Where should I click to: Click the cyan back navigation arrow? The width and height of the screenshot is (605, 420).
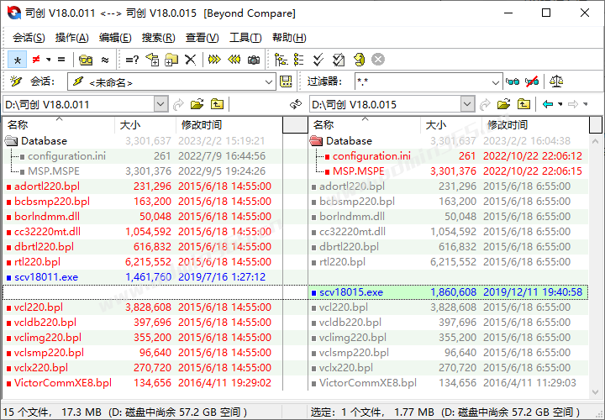(x=548, y=104)
